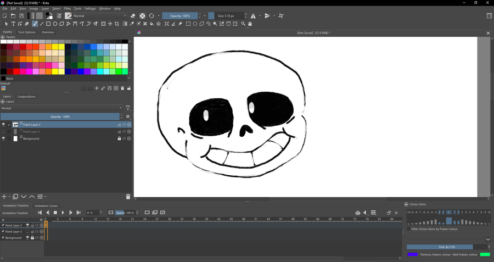Select the Text tool
The width and height of the screenshot is (494, 262).
13,24
